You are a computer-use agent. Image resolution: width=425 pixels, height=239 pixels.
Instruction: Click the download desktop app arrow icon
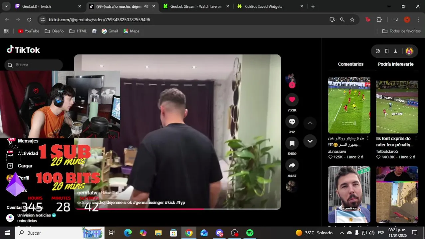(395, 51)
